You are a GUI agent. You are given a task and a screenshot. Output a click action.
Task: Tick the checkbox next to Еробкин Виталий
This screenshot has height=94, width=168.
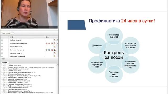[x=2, y=40]
